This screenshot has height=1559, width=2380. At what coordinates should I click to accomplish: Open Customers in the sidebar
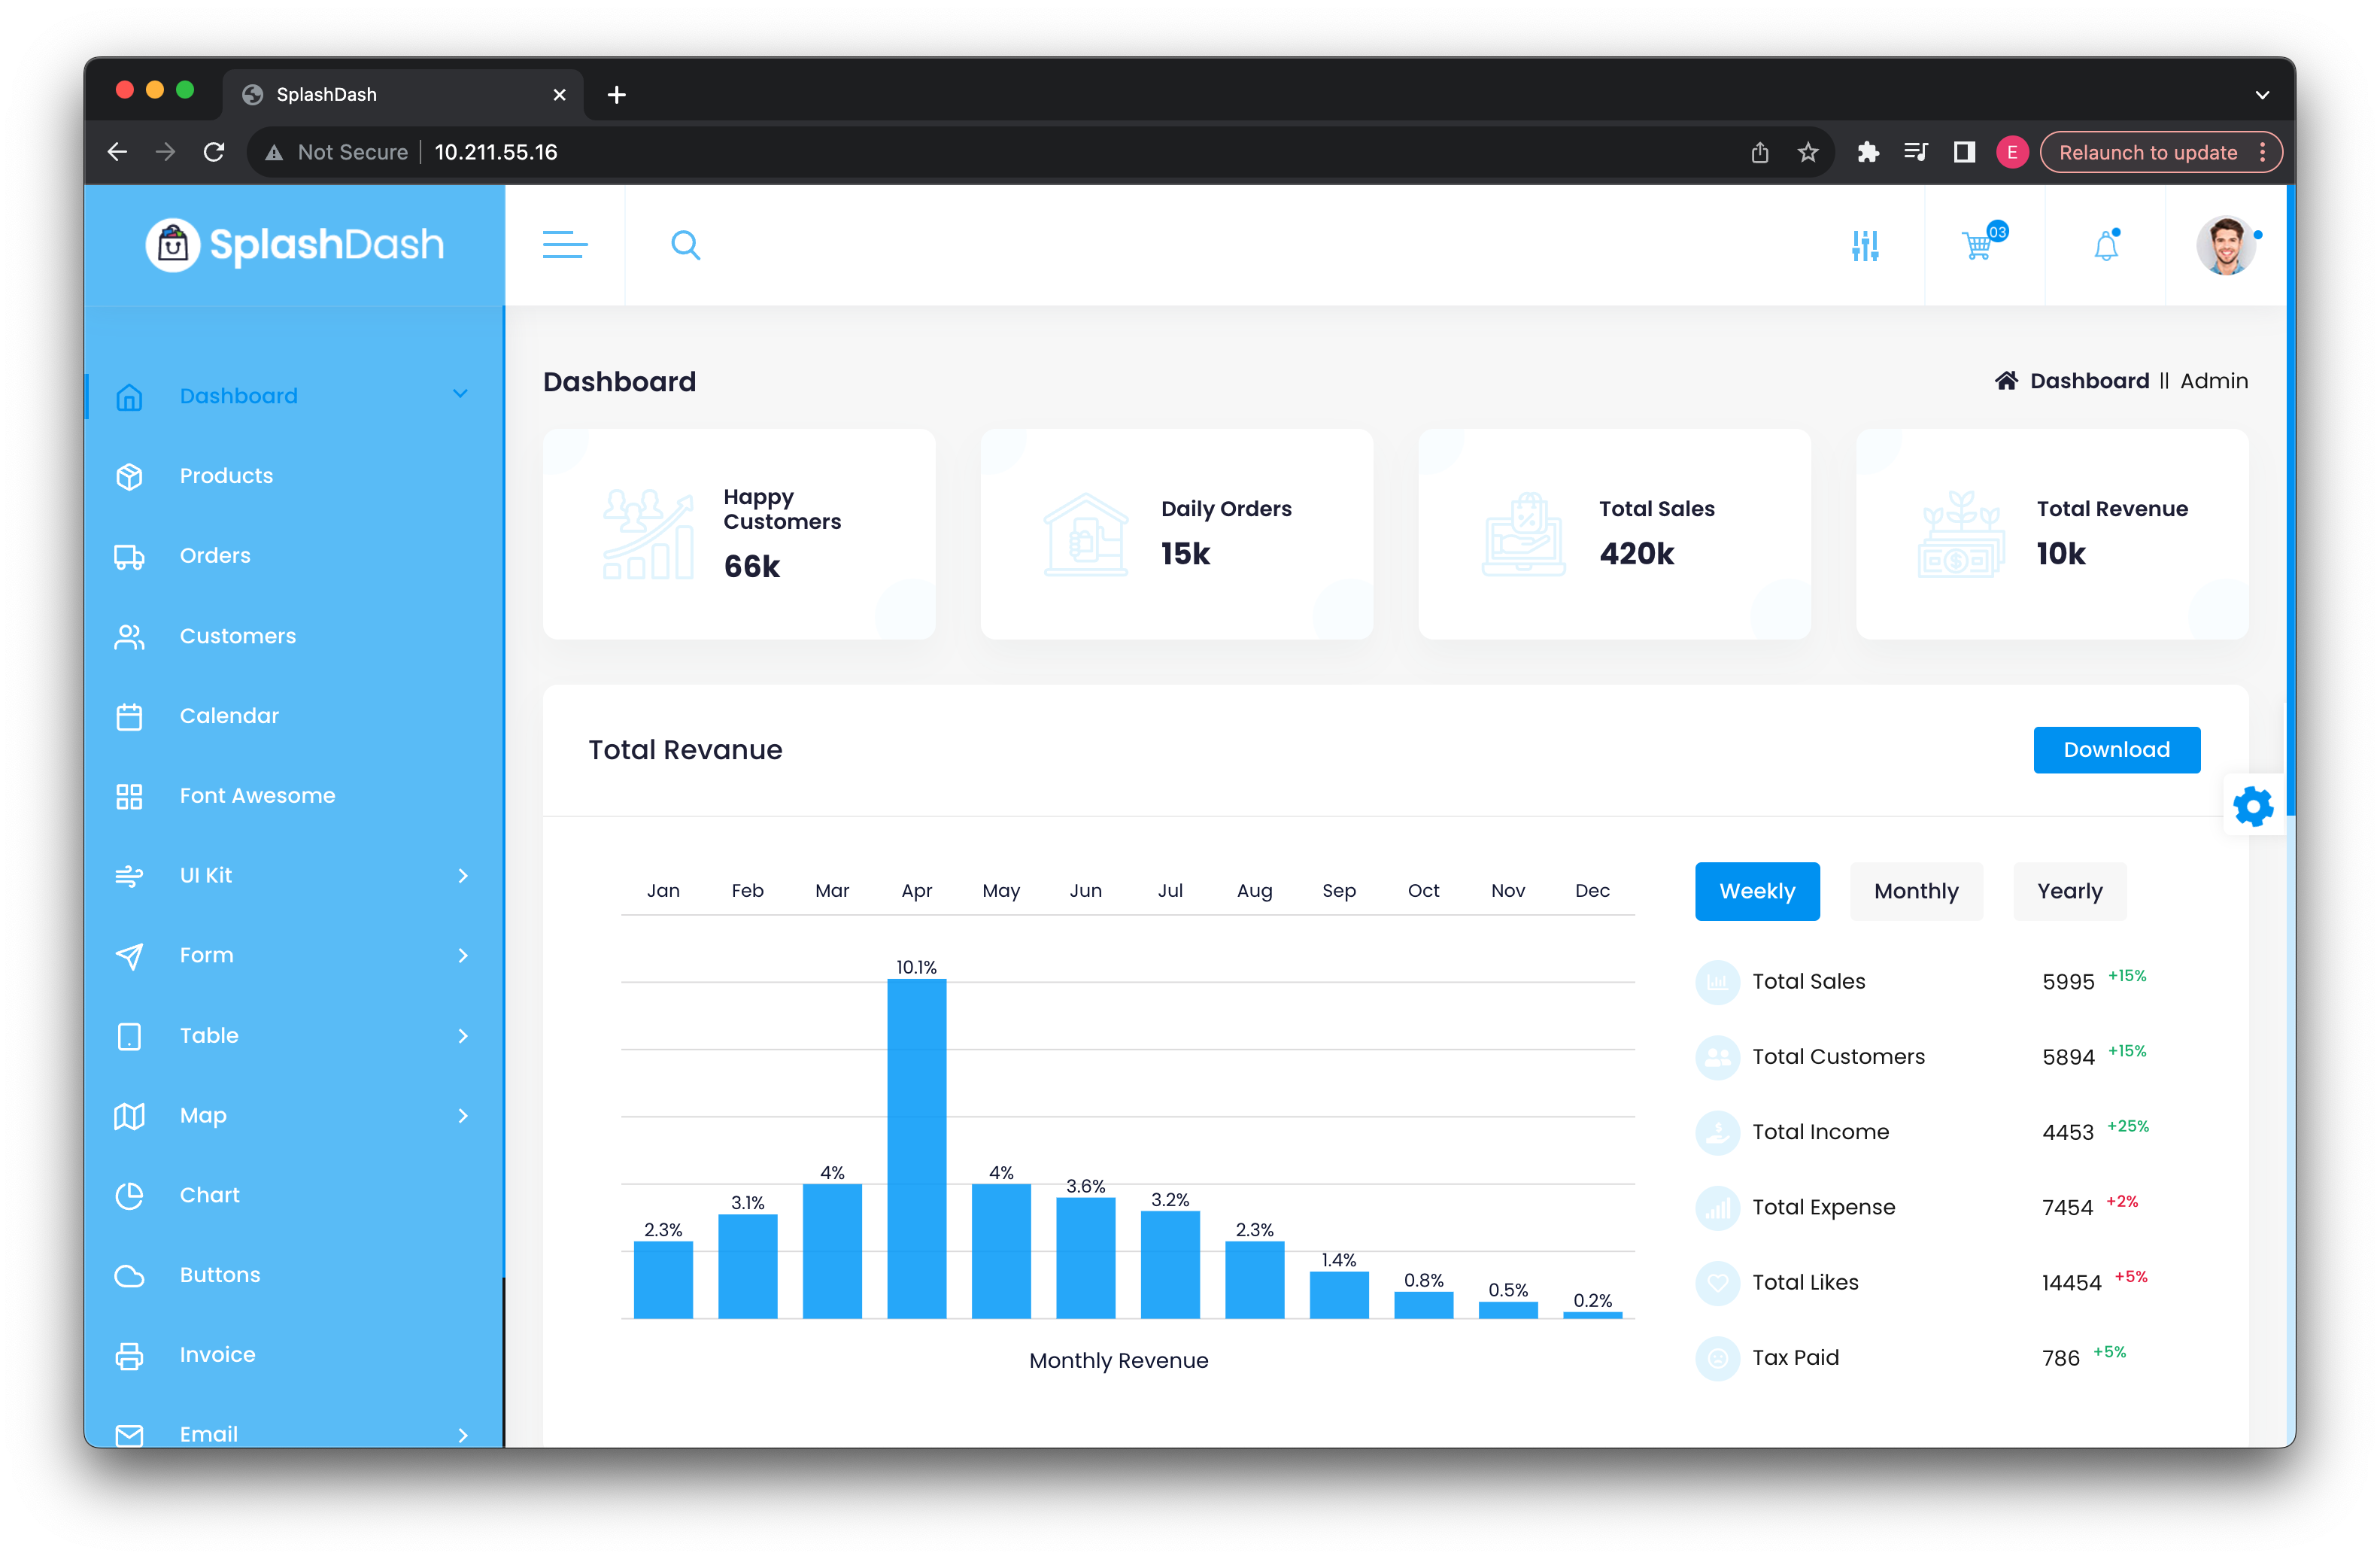point(238,636)
